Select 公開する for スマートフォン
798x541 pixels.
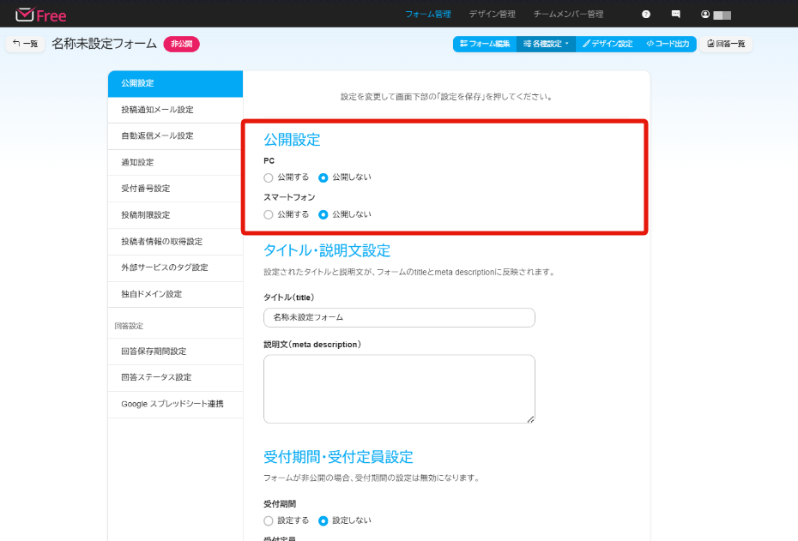269,214
